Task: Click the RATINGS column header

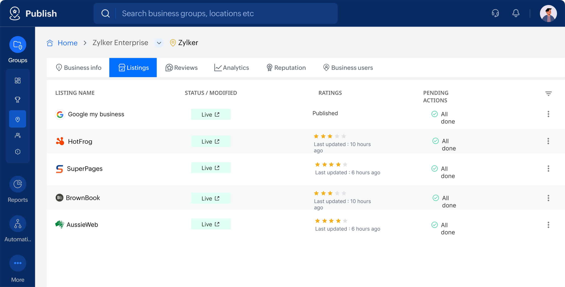Action: click(x=330, y=93)
